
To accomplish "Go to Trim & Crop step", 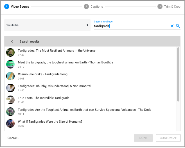I will pyautogui.click(x=172, y=6).
